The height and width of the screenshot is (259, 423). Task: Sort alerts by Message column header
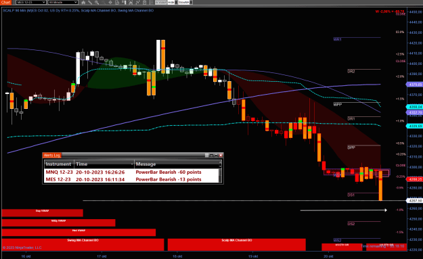177,164
